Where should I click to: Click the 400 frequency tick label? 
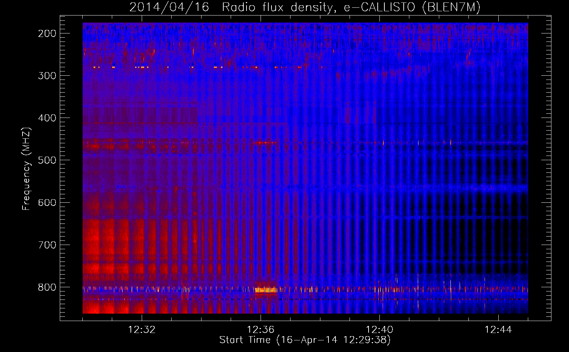47,118
